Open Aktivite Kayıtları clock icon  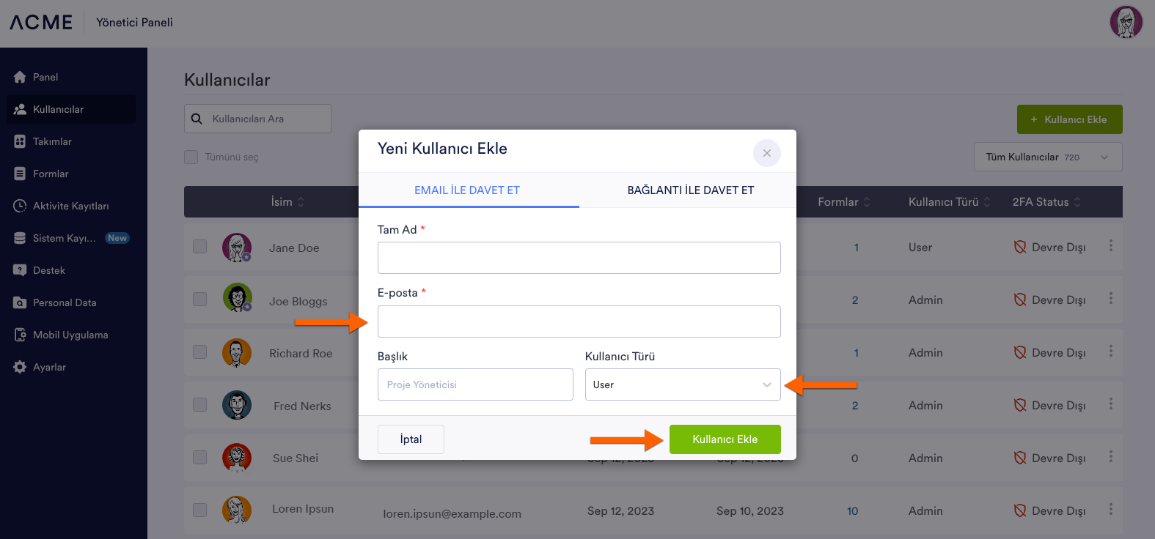click(x=20, y=206)
